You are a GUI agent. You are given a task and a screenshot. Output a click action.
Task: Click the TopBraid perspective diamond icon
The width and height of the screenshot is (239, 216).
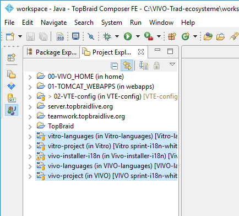pos(12,86)
